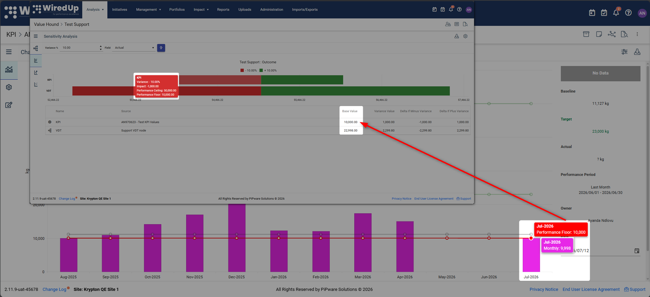Click the green VDT bar in the tornado chart

(x=355, y=91)
